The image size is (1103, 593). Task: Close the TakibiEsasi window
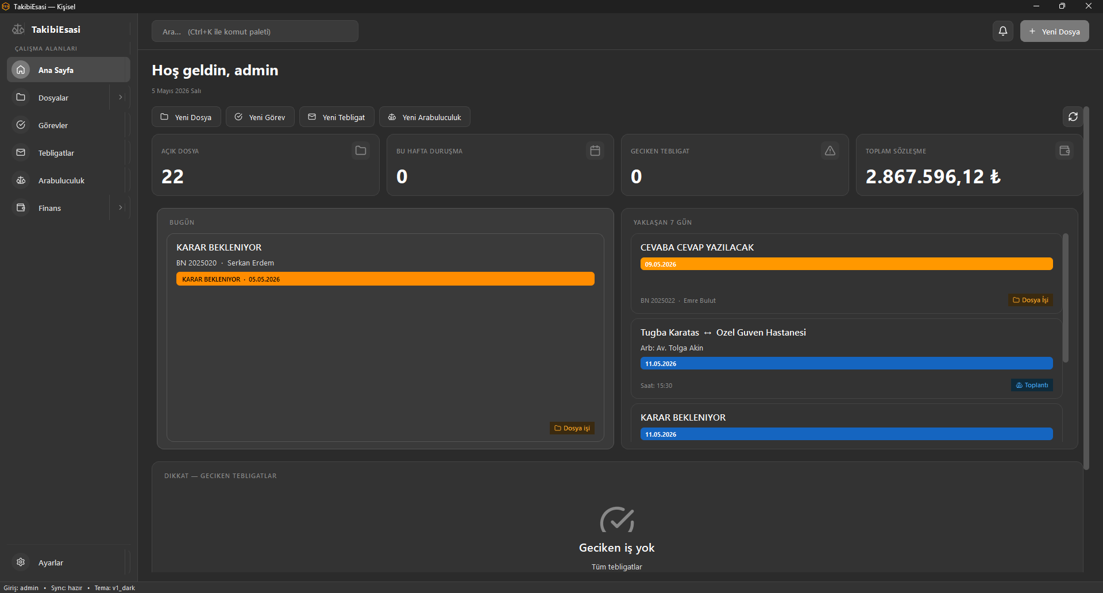(1089, 6)
